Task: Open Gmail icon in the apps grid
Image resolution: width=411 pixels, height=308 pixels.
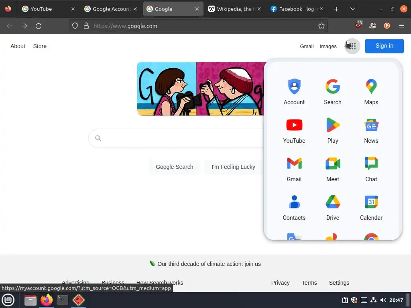Action: coord(294,169)
